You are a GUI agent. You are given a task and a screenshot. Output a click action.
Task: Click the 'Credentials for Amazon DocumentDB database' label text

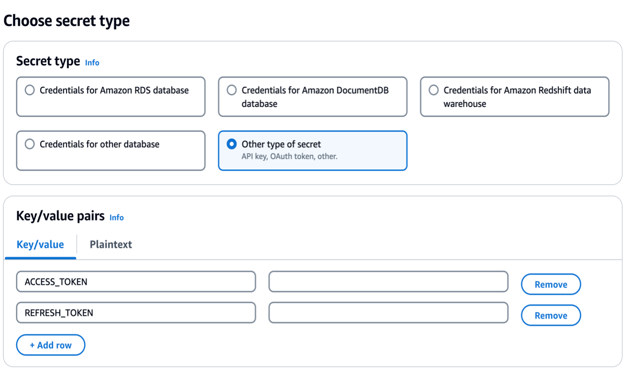pyautogui.click(x=315, y=97)
